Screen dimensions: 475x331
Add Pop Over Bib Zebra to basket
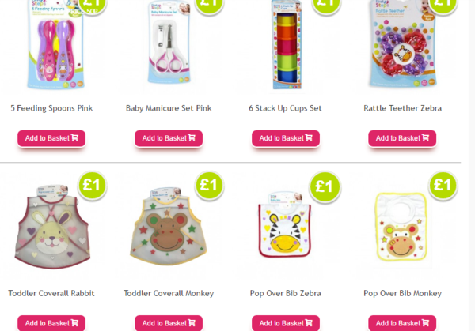point(286,323)
